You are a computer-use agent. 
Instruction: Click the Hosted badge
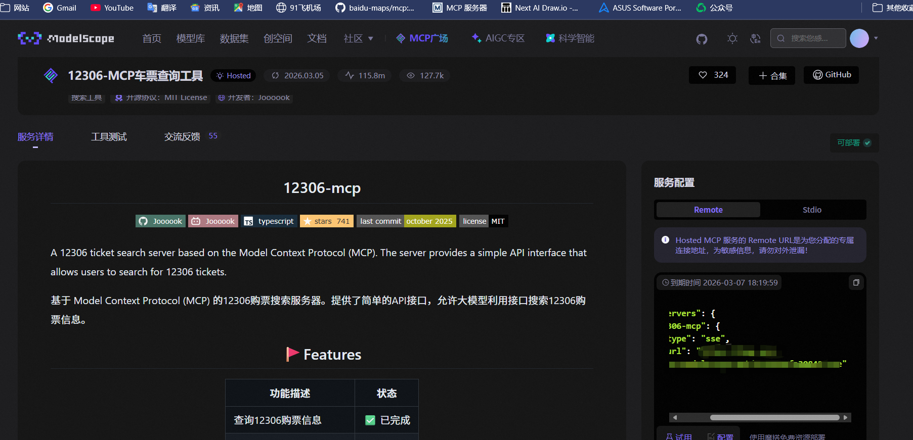(x=233, y=76)
